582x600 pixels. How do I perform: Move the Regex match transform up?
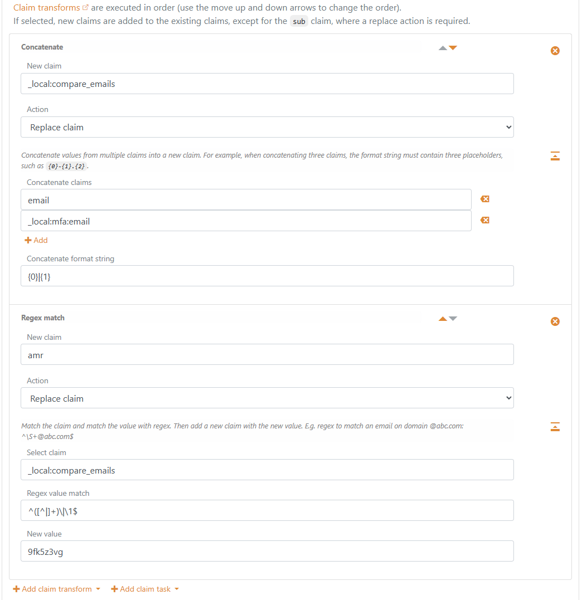pos(442,318)
